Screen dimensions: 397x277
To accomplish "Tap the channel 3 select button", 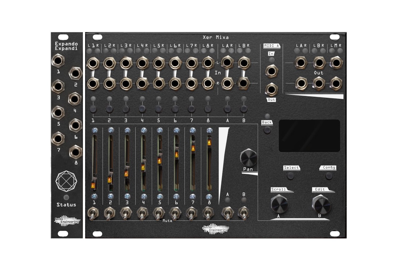I will coord(126,109).
